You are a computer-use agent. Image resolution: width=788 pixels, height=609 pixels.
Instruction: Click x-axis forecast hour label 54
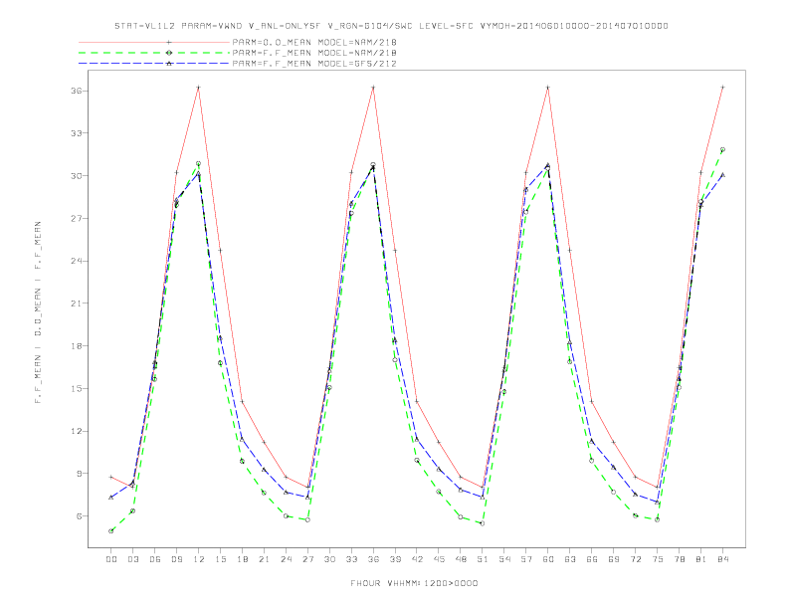coord(504,559)
